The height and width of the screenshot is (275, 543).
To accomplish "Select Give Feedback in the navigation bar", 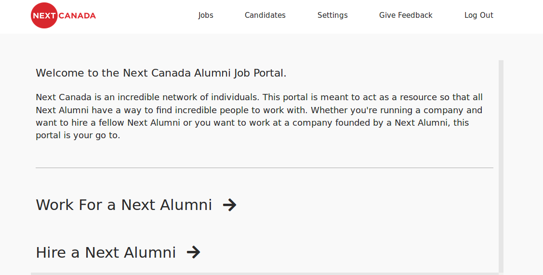I will 406,15.
